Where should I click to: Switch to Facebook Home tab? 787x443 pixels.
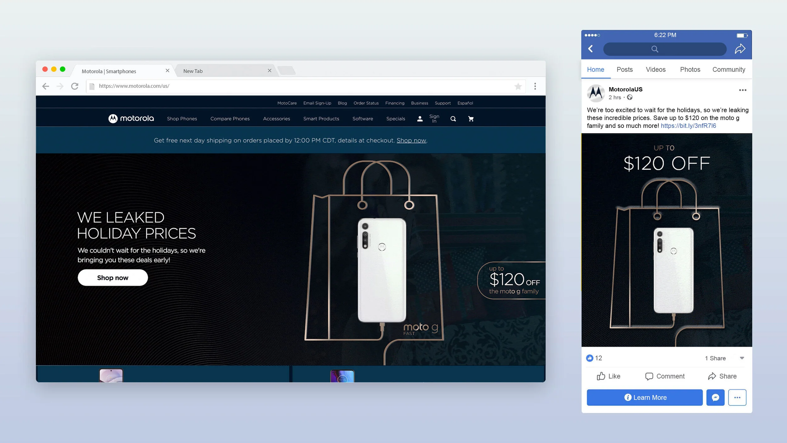(x=595, y=70)
